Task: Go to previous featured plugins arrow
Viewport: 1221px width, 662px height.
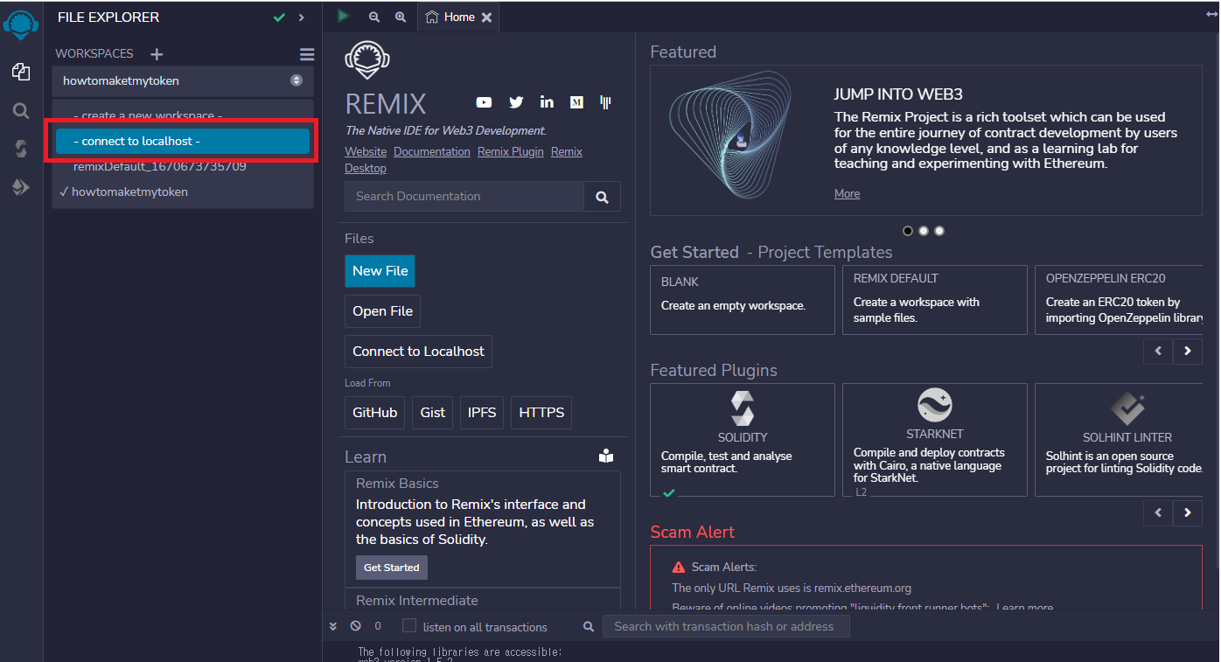Action: (1158, 512)
